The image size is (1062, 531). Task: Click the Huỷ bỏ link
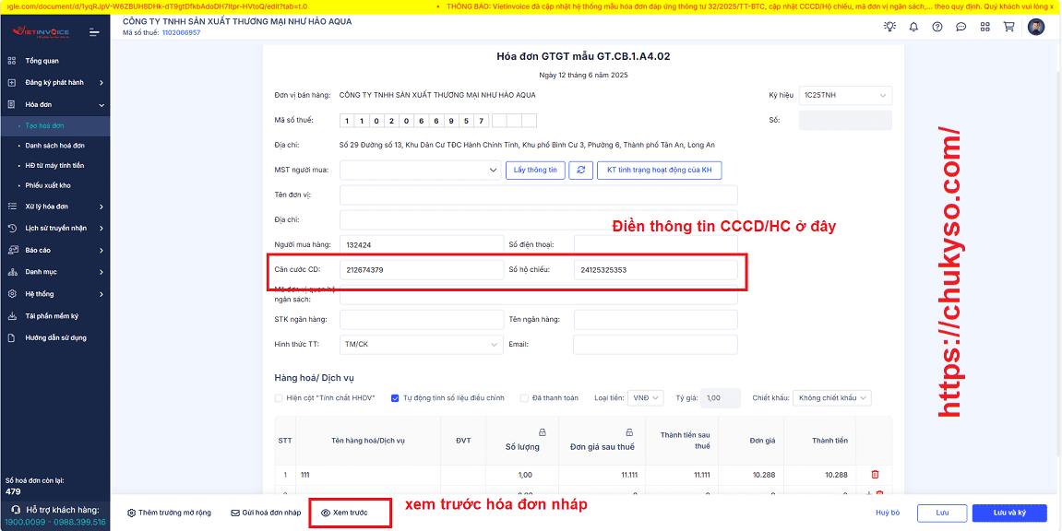click(888, 513)
